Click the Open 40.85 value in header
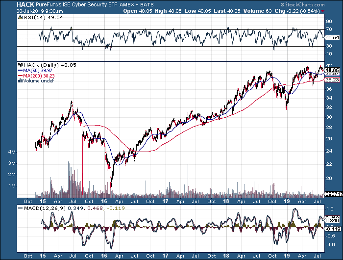Screen dimensions: 343x260 138,11
